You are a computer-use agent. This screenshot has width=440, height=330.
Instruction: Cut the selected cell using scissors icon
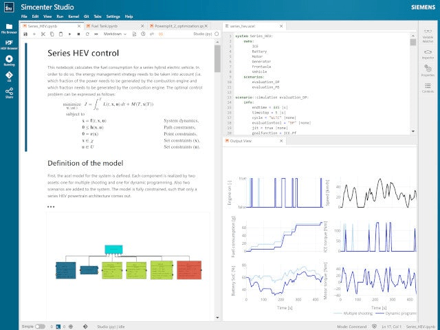(x=43, y=34)
